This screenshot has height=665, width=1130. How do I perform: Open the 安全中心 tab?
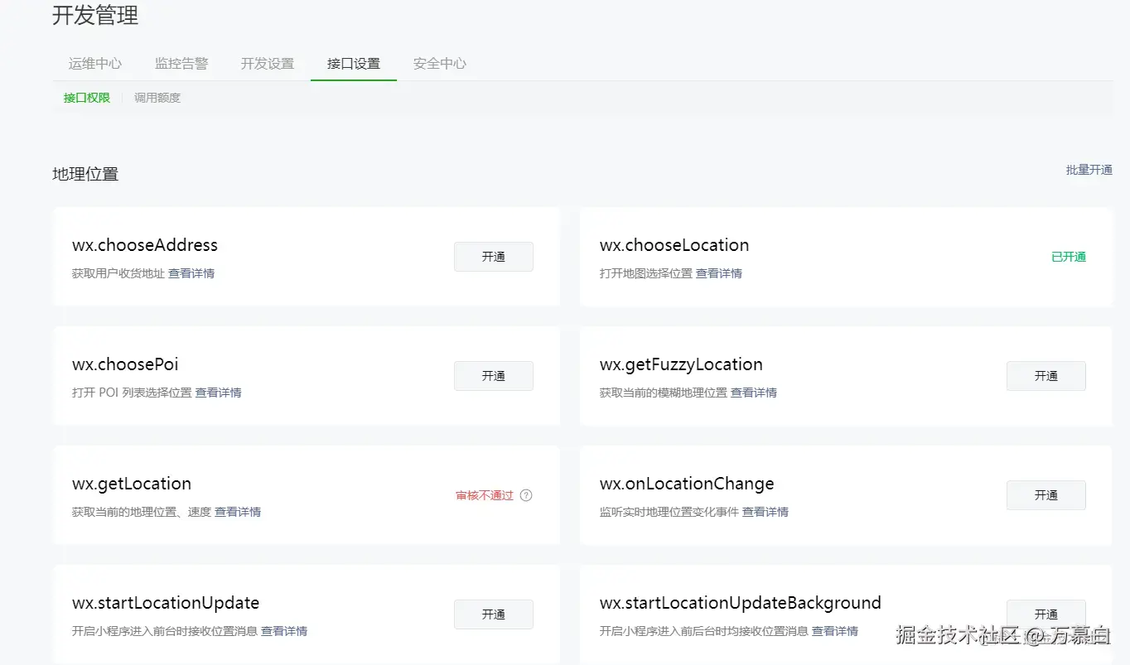(x=440, y=64)
